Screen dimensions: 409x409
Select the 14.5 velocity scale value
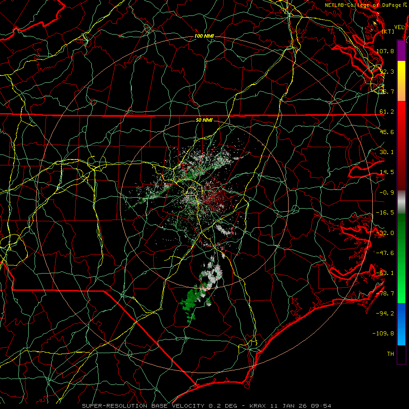pos(387,172)
